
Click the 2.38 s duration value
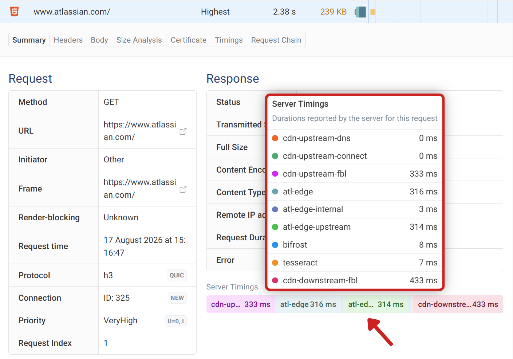(284, 12)
